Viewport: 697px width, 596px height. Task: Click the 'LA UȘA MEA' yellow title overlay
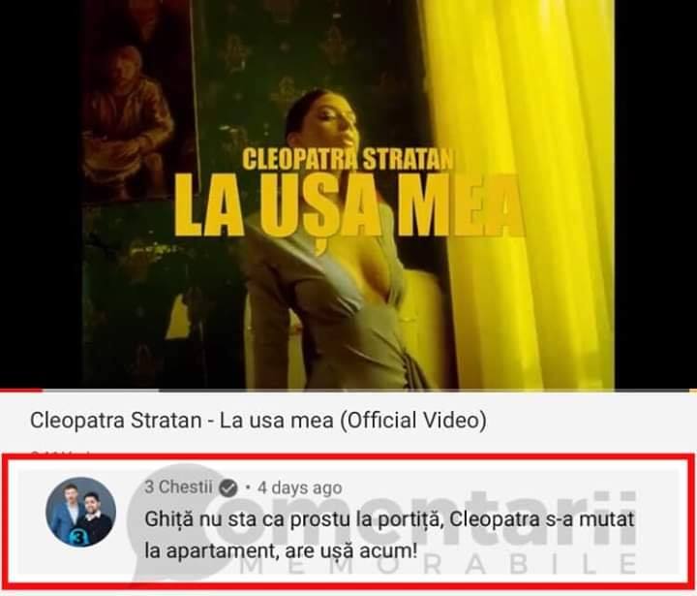[348, 206]
